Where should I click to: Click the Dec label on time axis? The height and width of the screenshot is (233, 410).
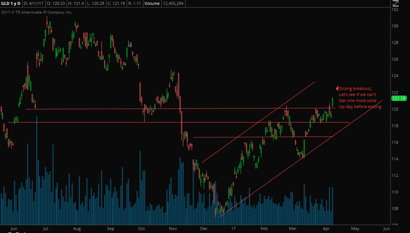(x=204, y=228)
